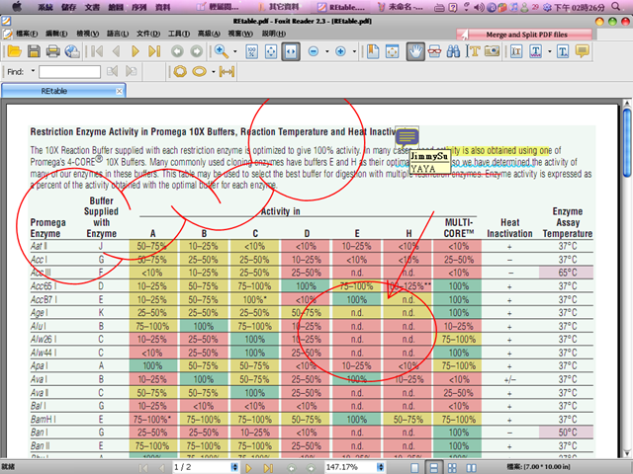633x474 pixels.
Task: Go to next page using top toolbar arrow
Action: pos(136,51)
